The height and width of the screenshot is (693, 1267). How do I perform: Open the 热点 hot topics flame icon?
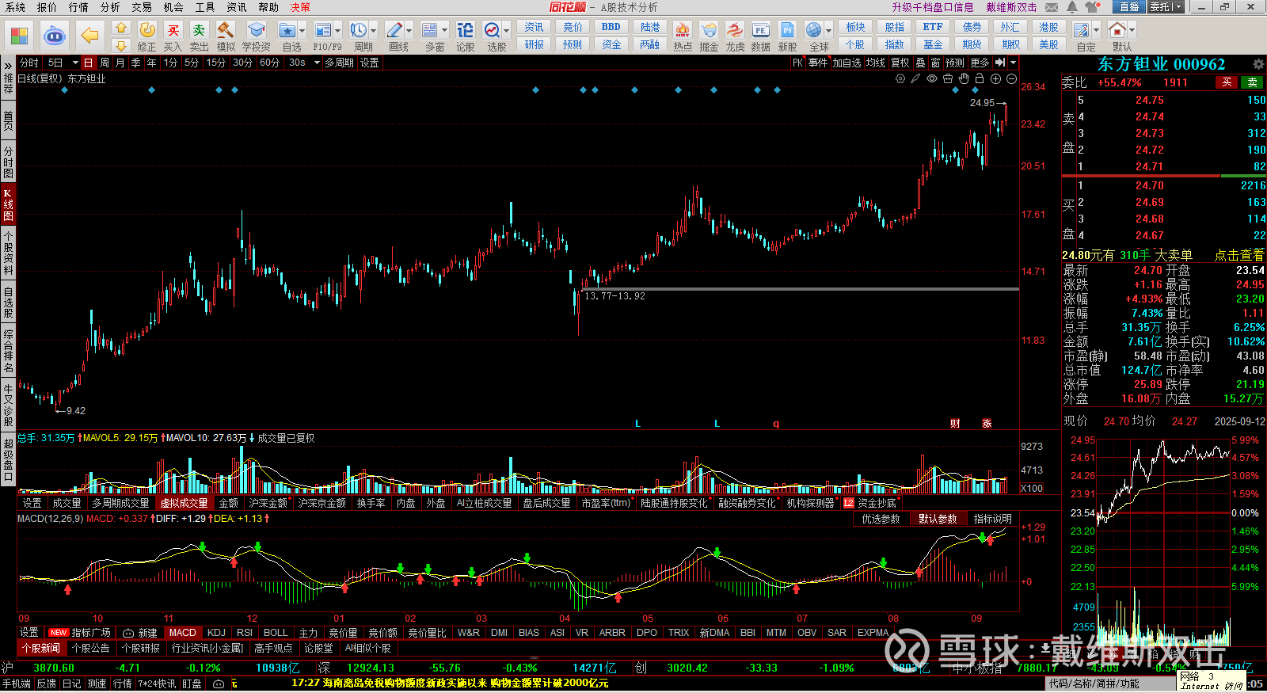682,31
